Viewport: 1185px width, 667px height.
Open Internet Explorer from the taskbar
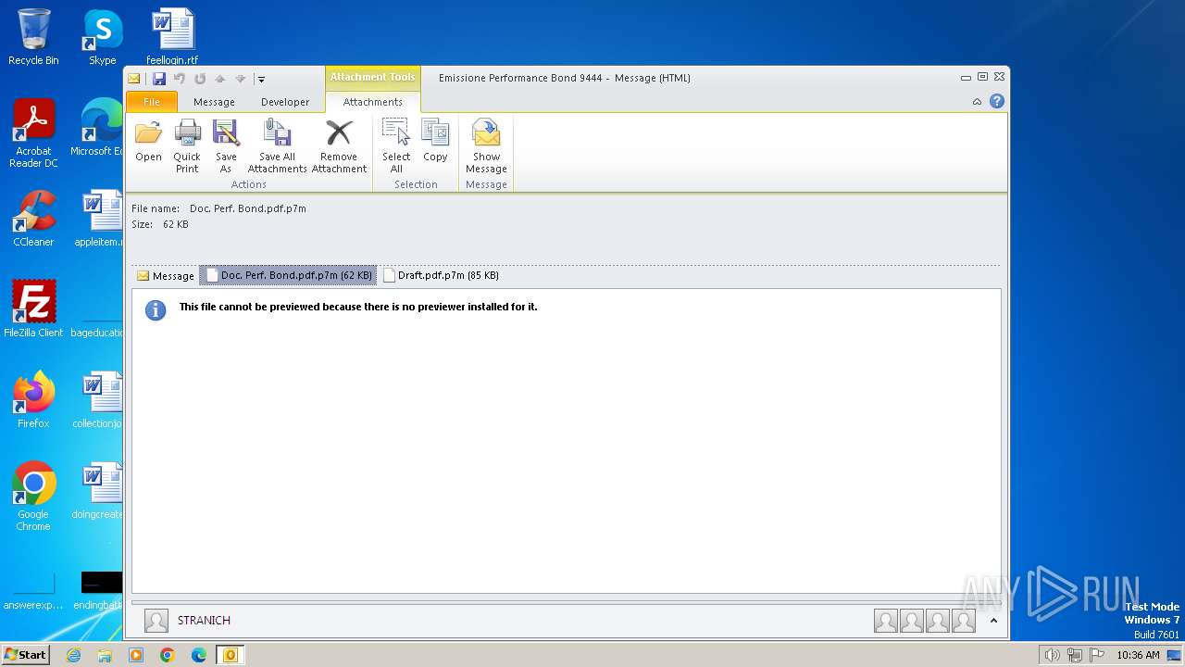pyautogui.click(x=73, y=655)
